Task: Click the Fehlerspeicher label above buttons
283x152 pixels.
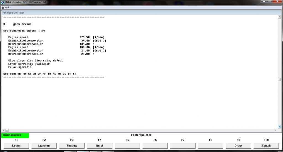Action: click(141, 135)
